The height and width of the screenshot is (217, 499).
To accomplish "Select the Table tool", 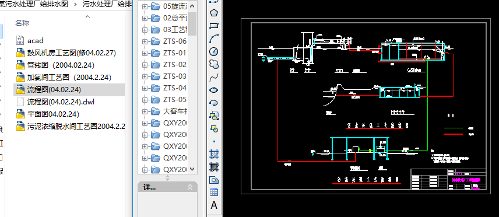I will (x=214, y=192).
